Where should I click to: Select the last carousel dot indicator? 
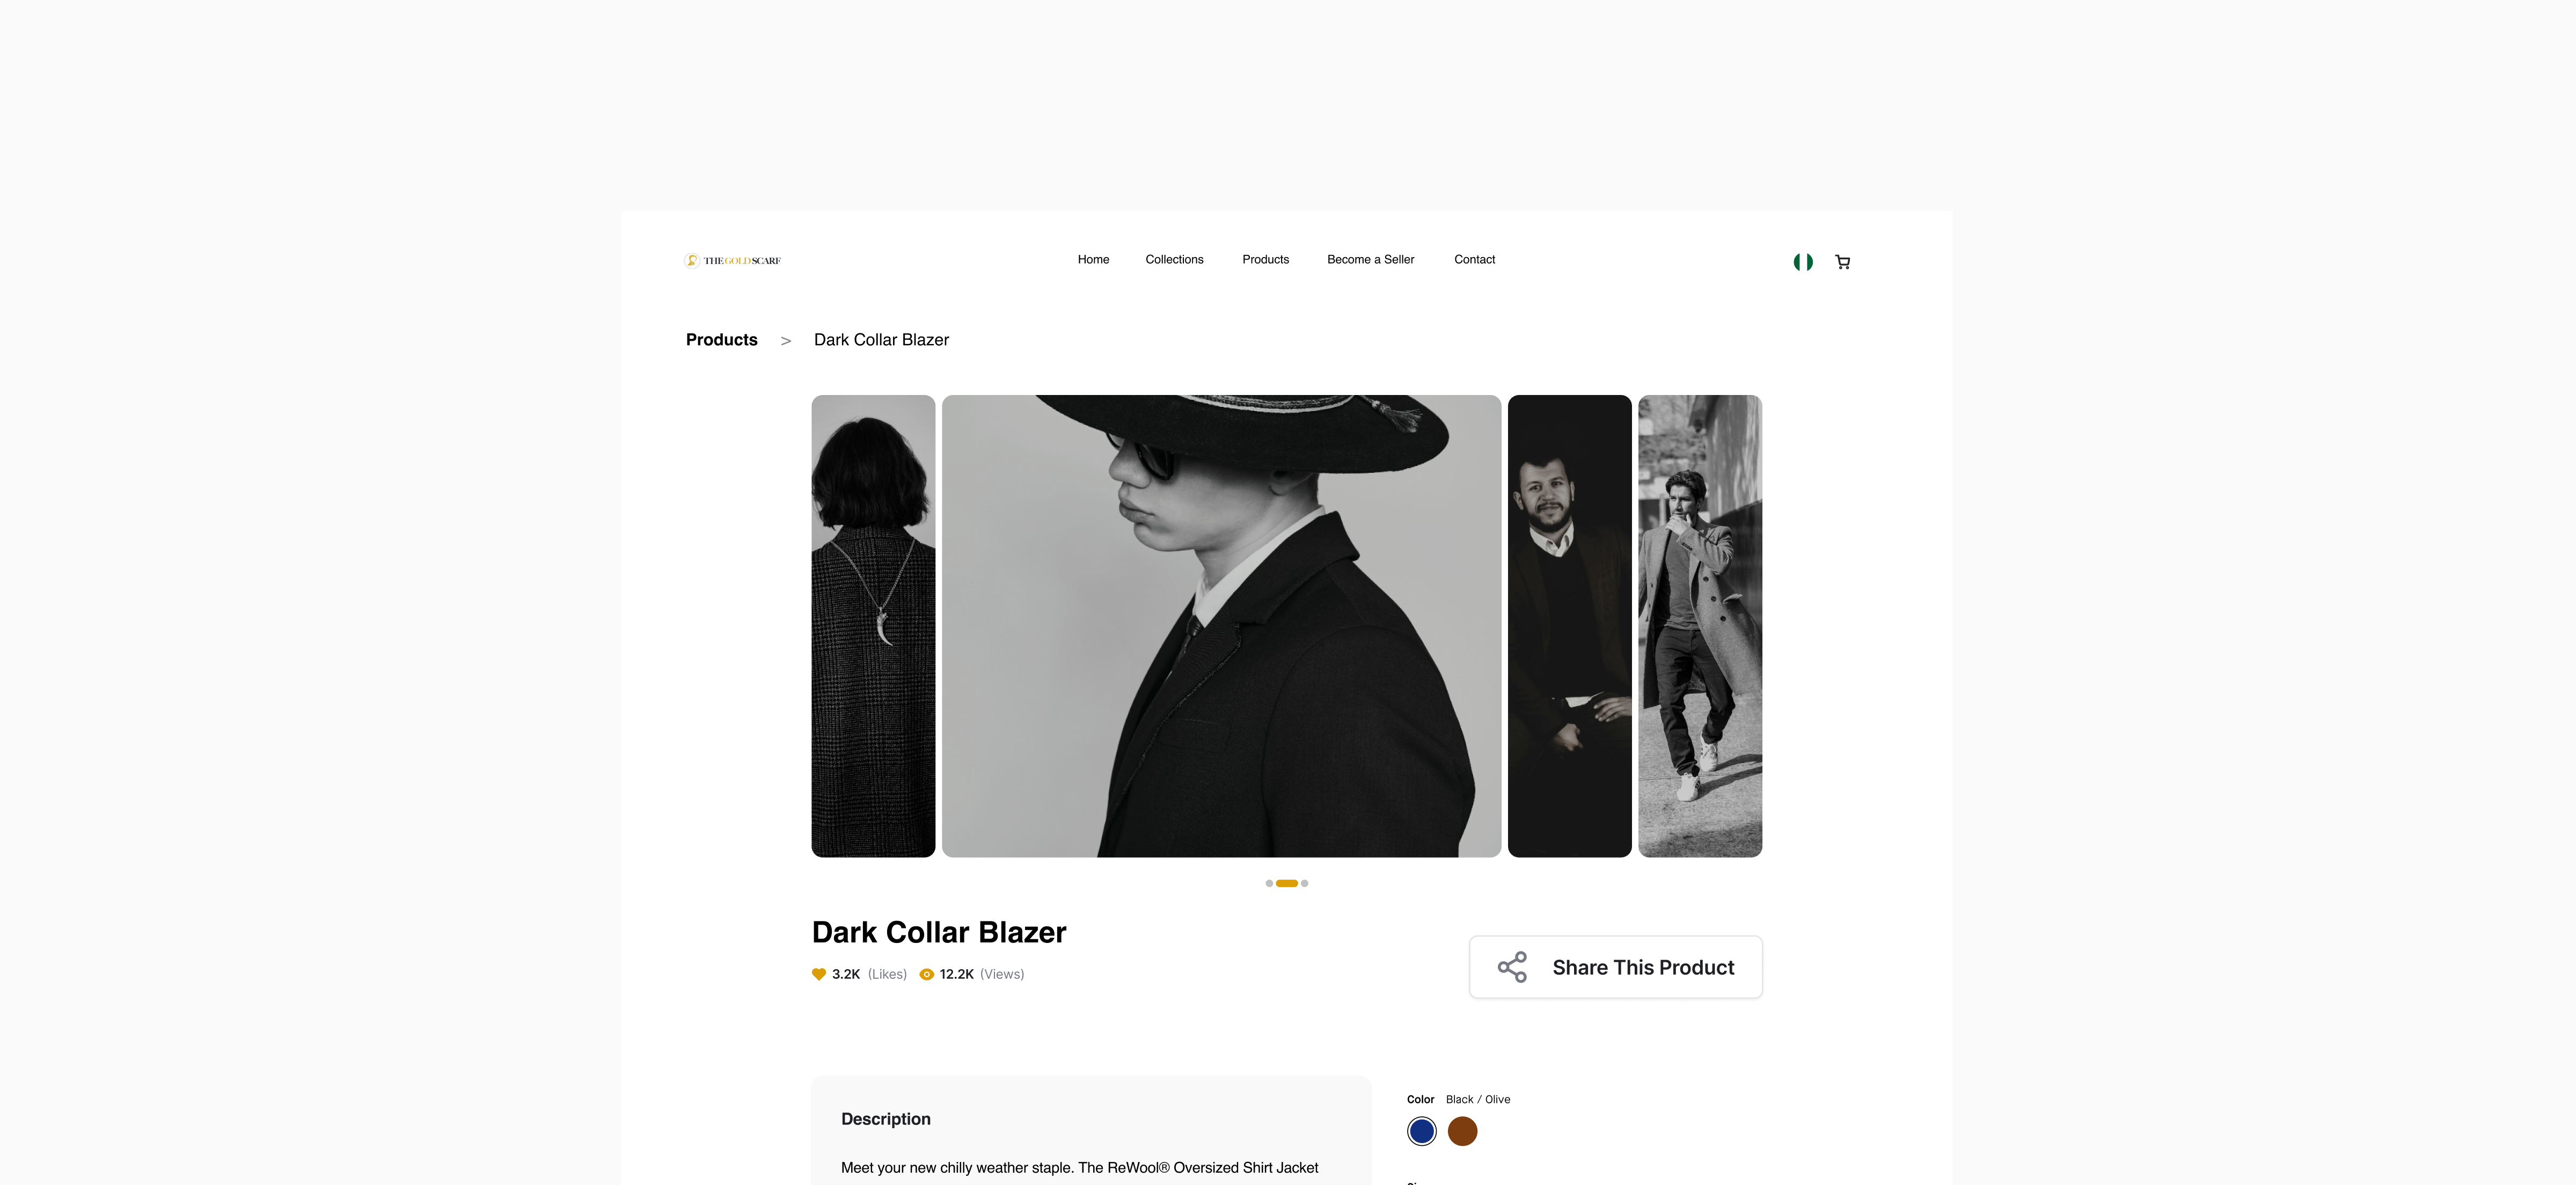[1304, 883]
